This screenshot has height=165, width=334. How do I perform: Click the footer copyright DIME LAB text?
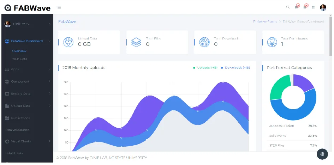(102, 158)
